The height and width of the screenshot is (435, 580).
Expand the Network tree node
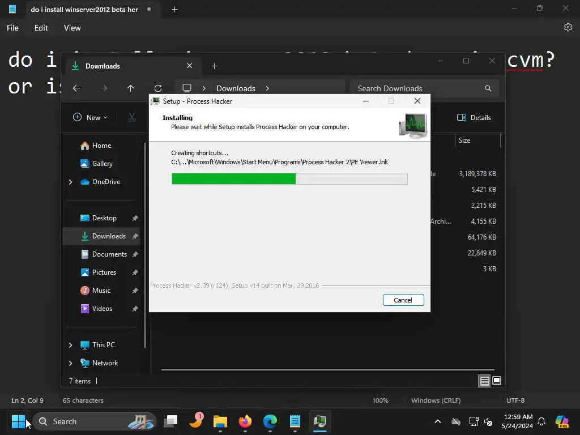[70, 363]
